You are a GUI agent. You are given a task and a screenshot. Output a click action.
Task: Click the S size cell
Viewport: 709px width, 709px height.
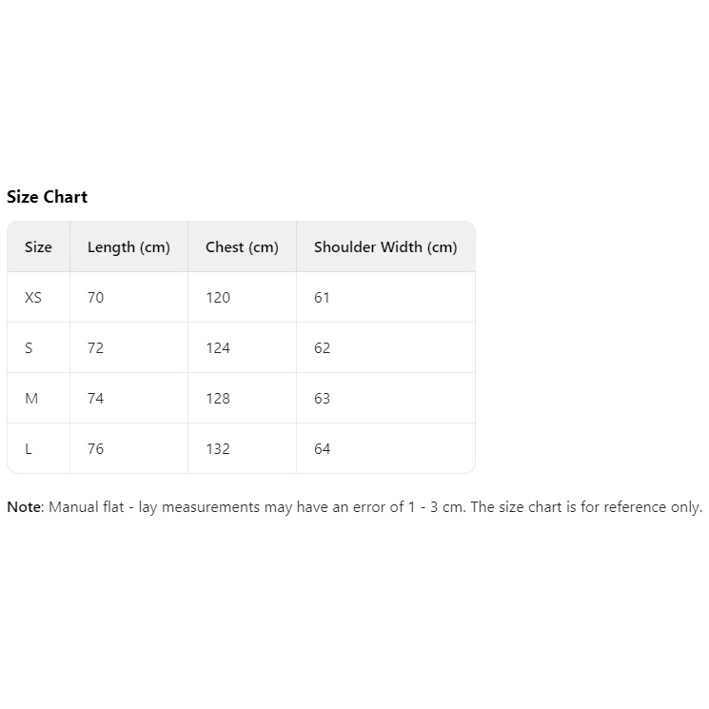[x=38, y=348]
